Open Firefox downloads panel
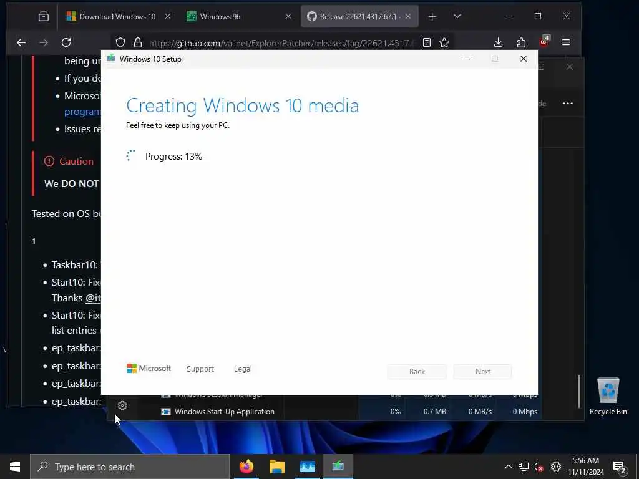 [498, 42]
